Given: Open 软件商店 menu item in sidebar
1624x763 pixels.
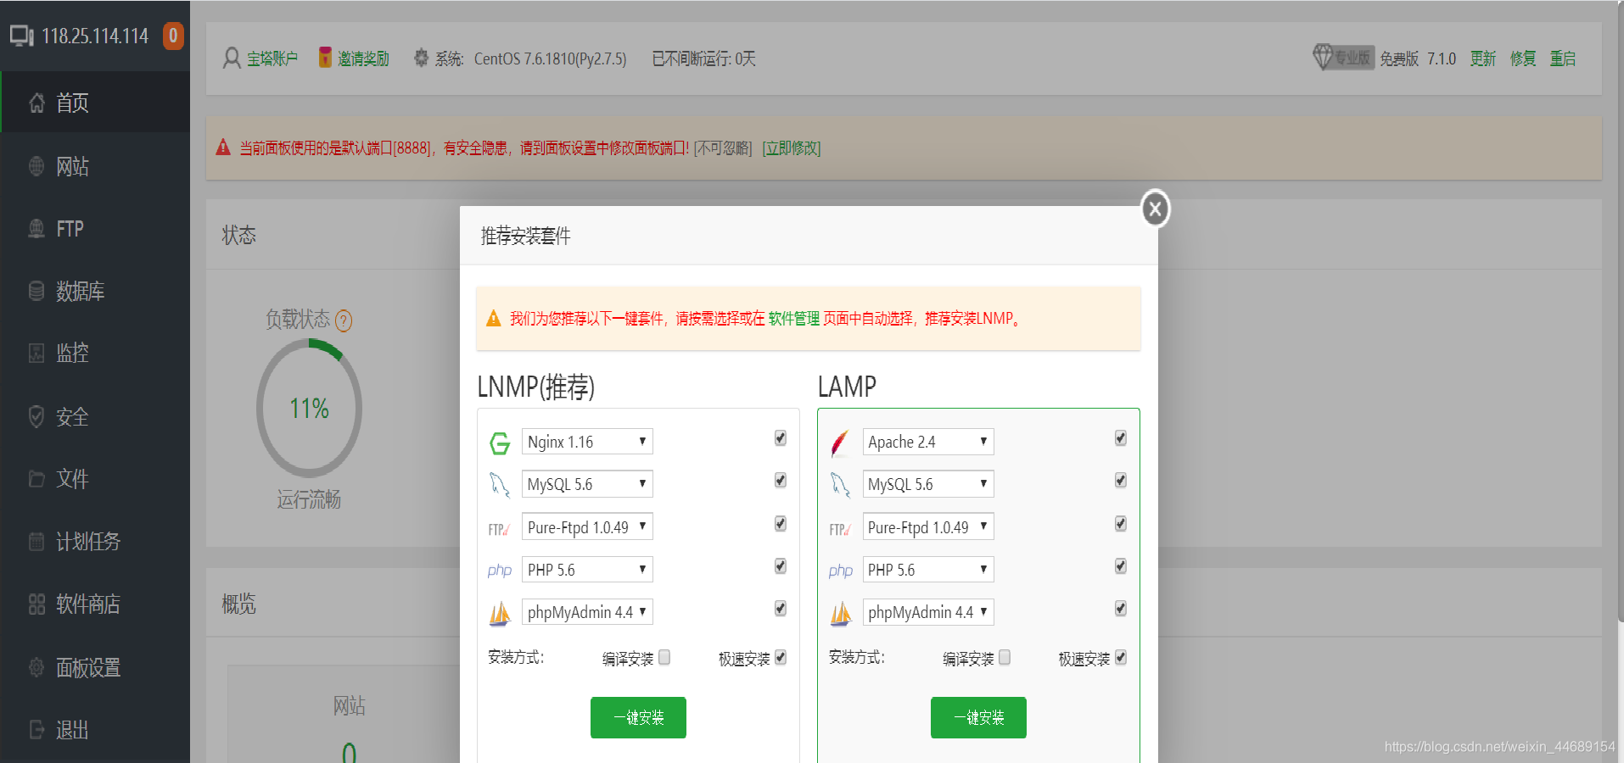Looking at the screenshot, I should [95, 604].
